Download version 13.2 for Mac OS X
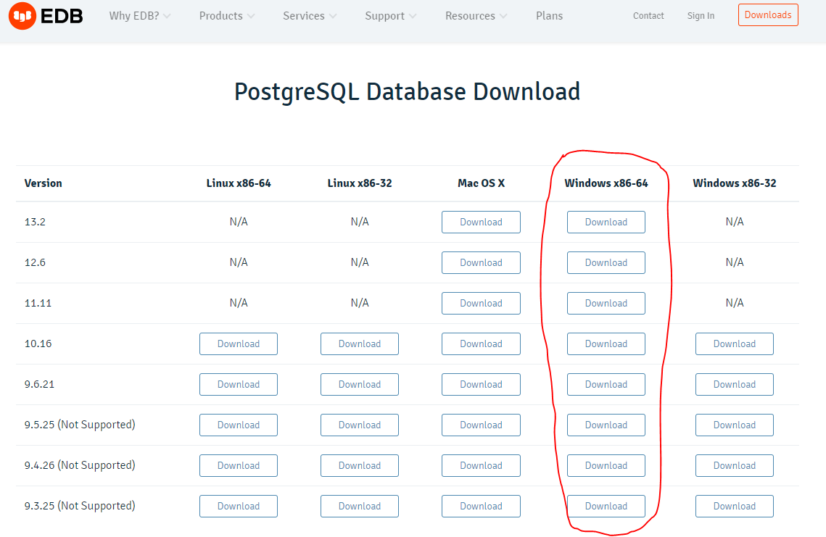The image size is (826, 537). (x=481, y=222)
